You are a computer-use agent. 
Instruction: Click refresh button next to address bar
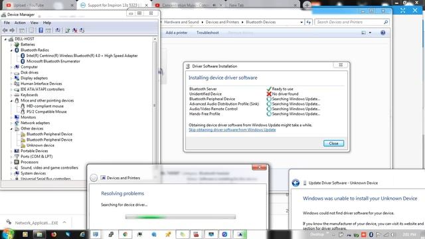click(x=309, y=22)
